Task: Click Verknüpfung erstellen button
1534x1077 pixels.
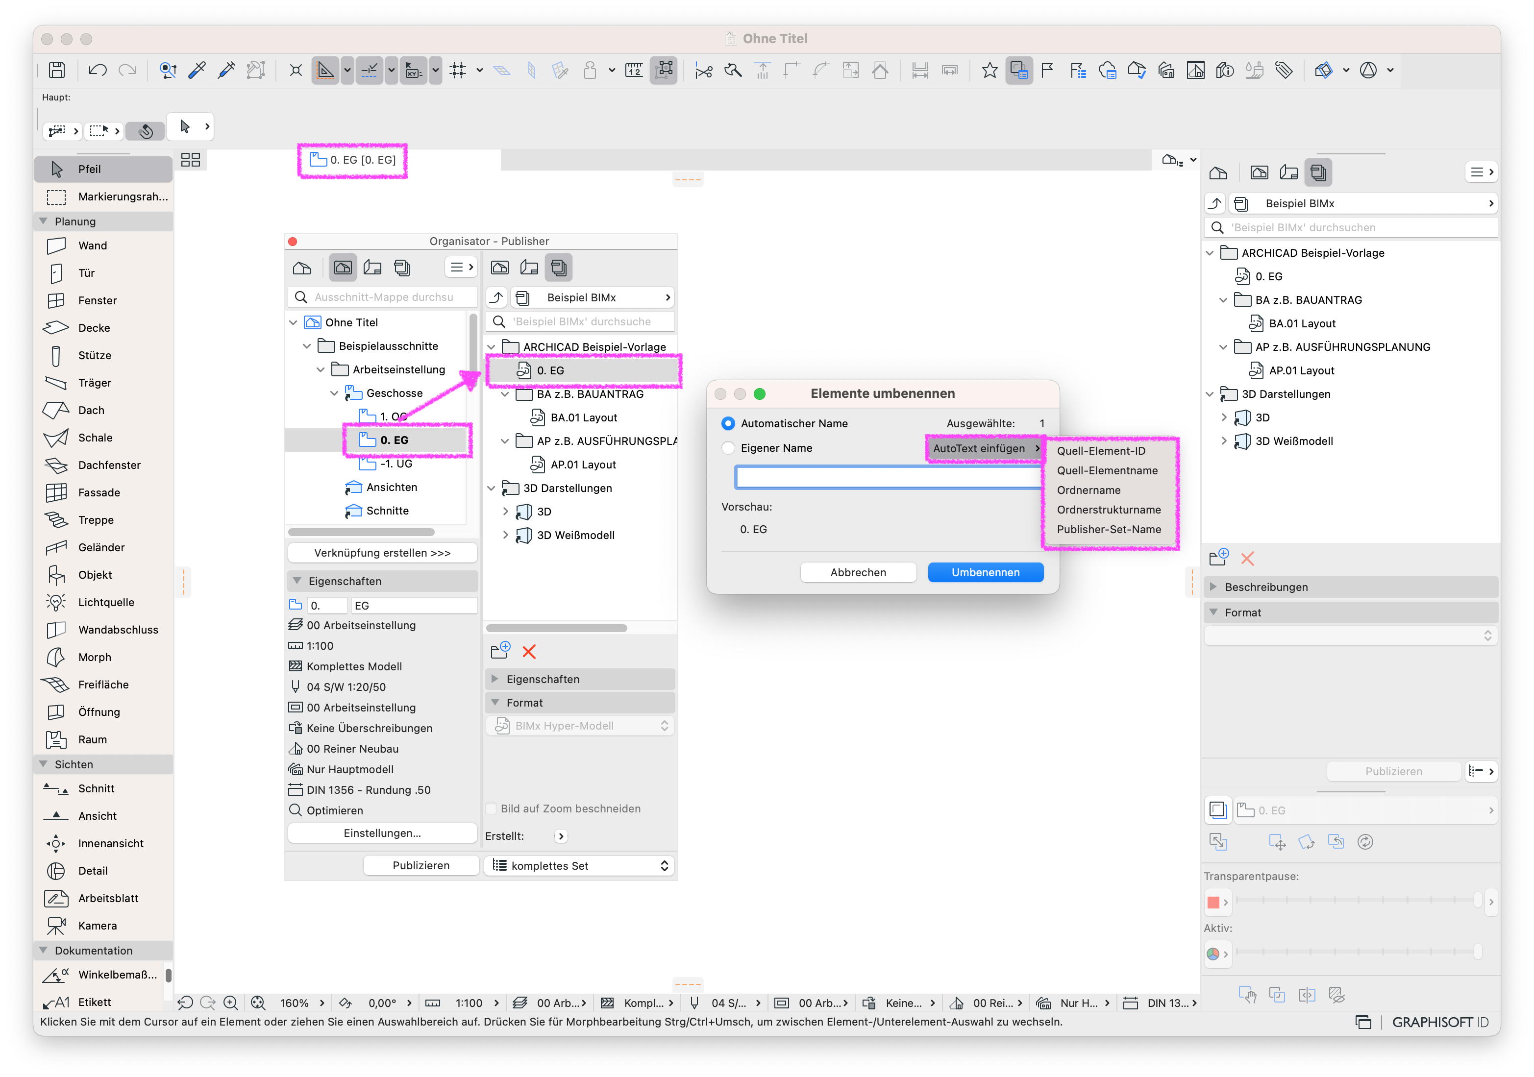Action: [382, 553]
